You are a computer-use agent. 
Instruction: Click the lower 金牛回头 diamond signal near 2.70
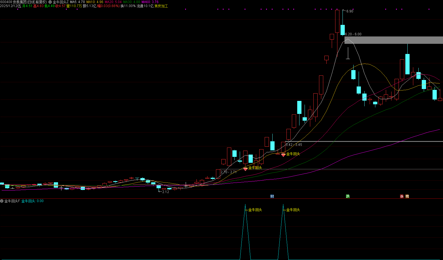pyautogui.click(x=245, y=169)
